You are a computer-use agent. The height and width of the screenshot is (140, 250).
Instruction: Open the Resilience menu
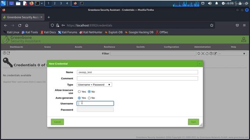pyautogui.click(x=109, y=47)
